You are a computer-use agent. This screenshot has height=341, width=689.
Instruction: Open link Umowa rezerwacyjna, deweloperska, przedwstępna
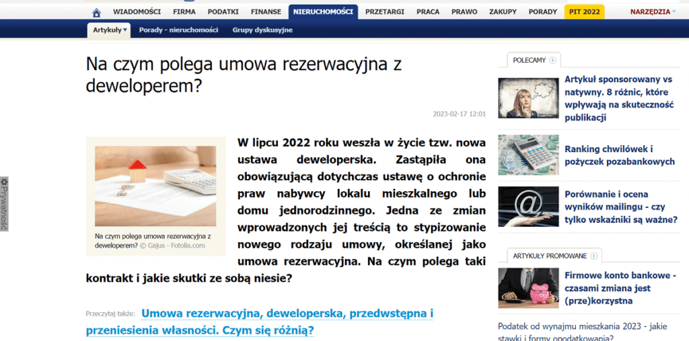coord(287,313)
